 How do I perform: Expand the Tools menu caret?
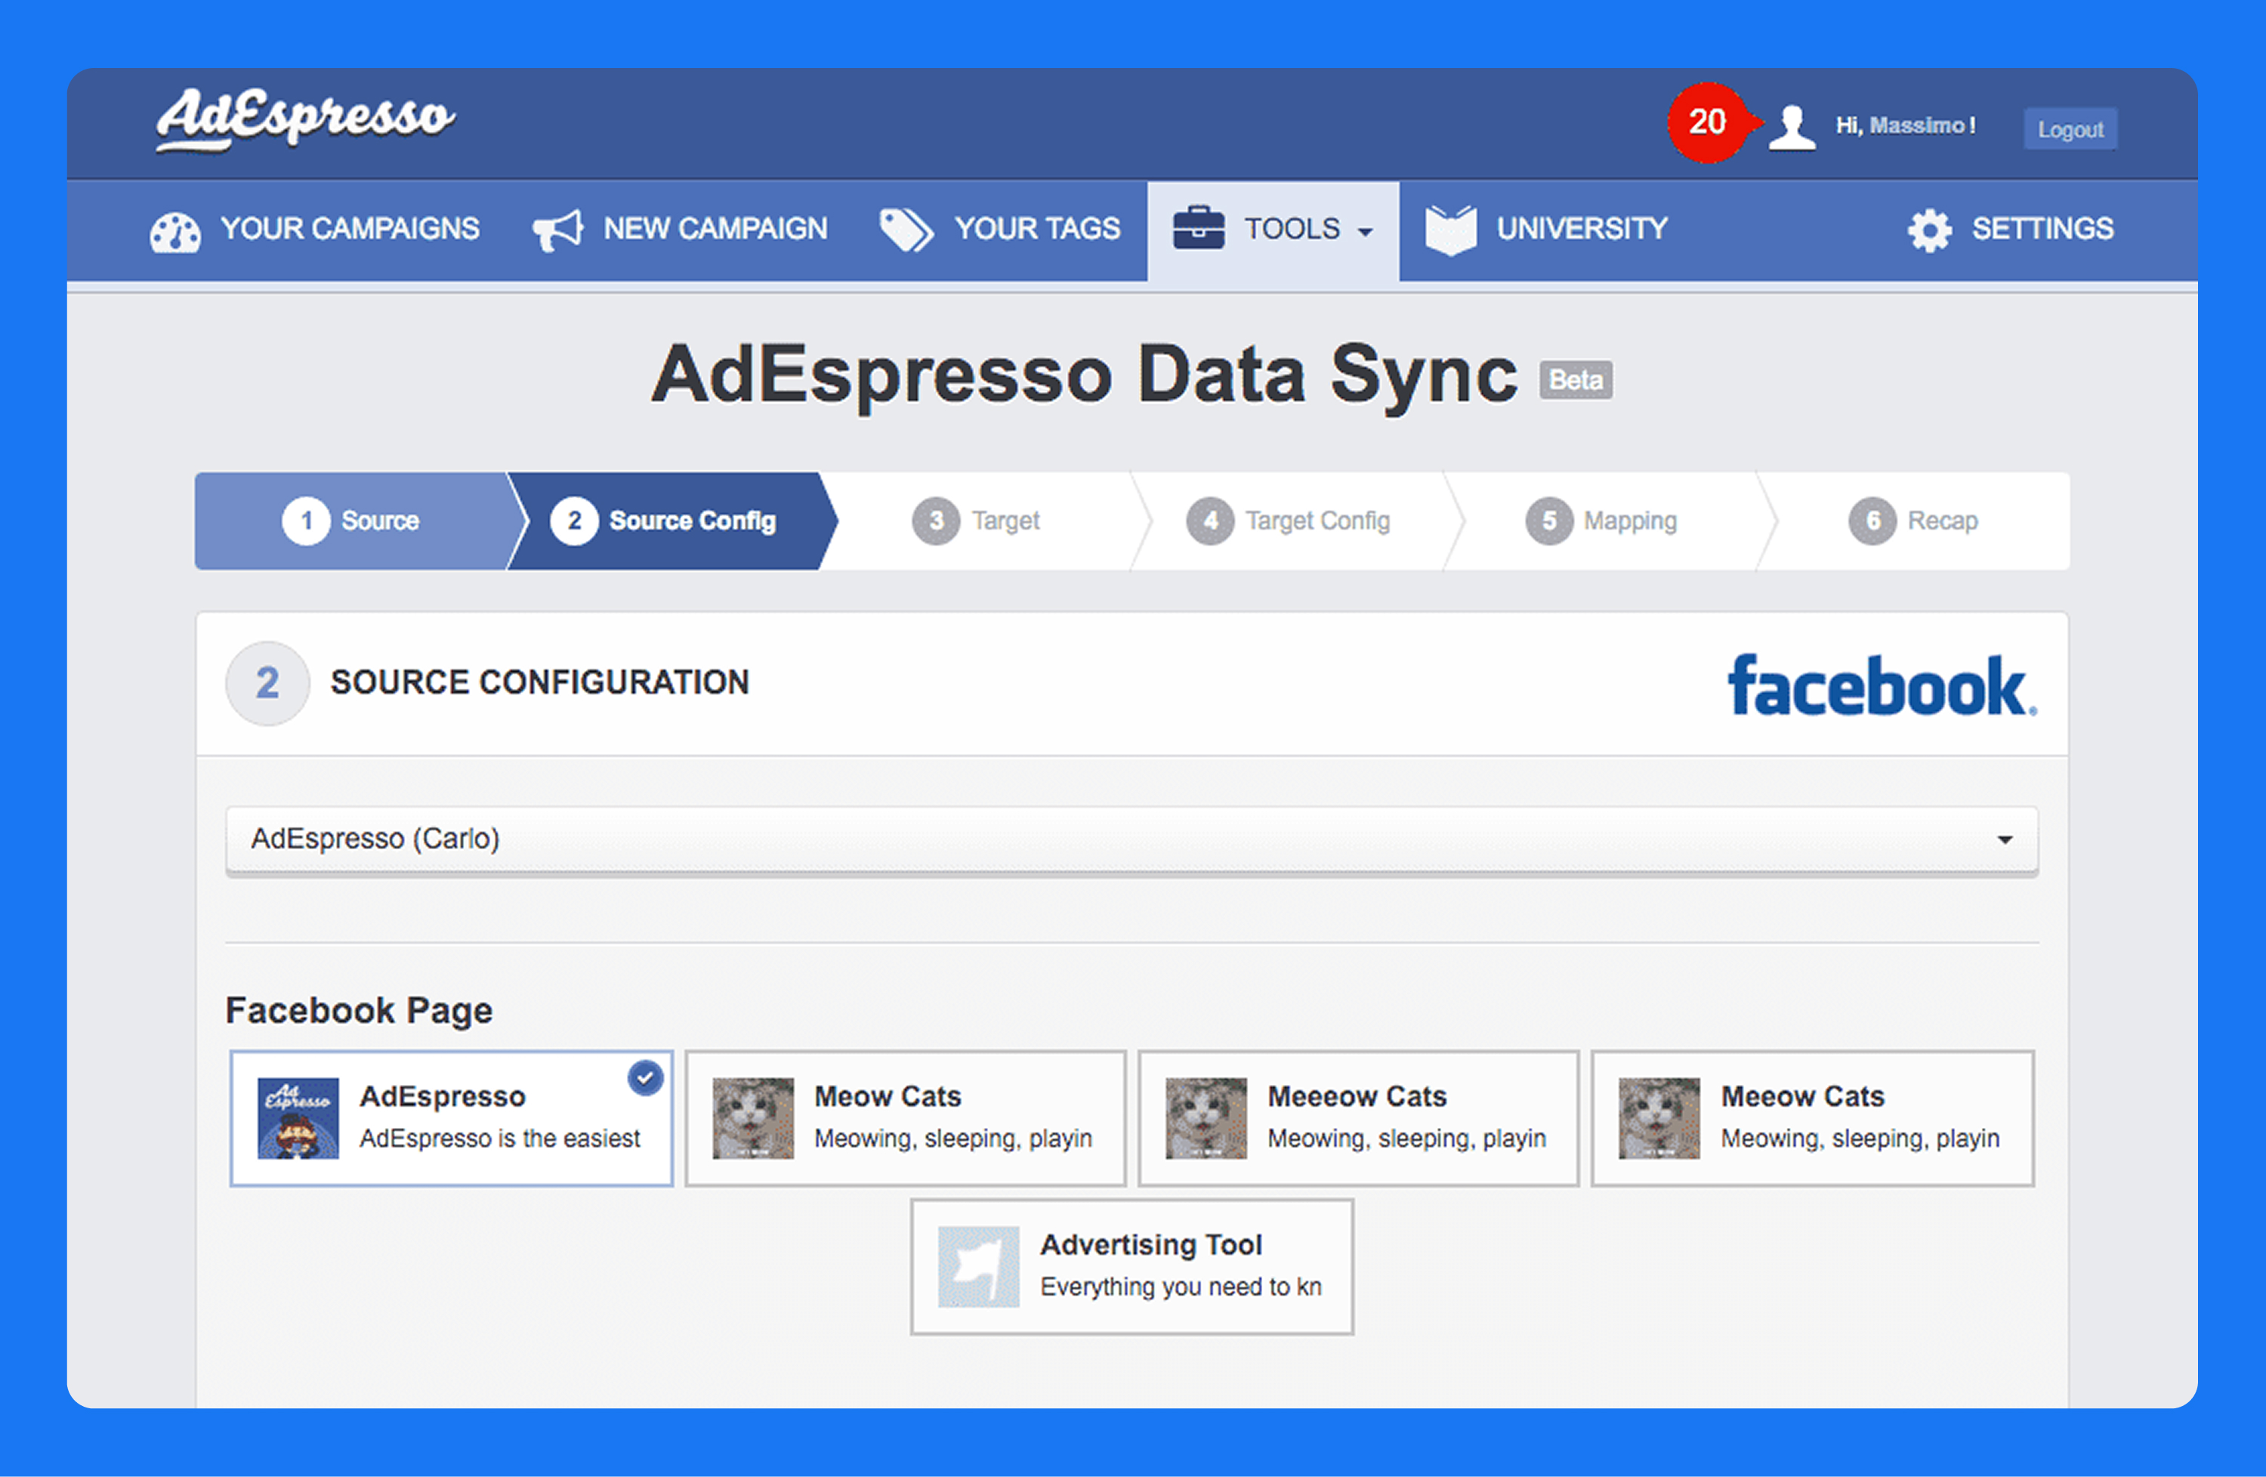tap(1366, 233)
